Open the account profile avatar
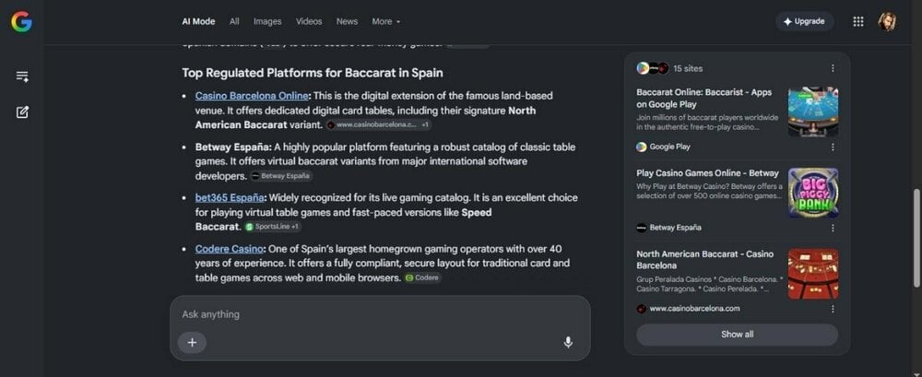Screen dimensions: 922x377 coord(887,22)
